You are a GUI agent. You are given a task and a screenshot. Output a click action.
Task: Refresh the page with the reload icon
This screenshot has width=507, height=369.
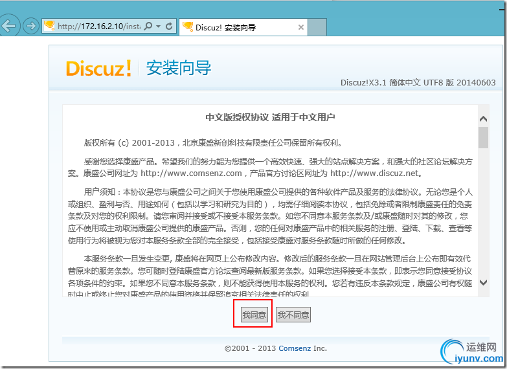click(x=169, y=26)
